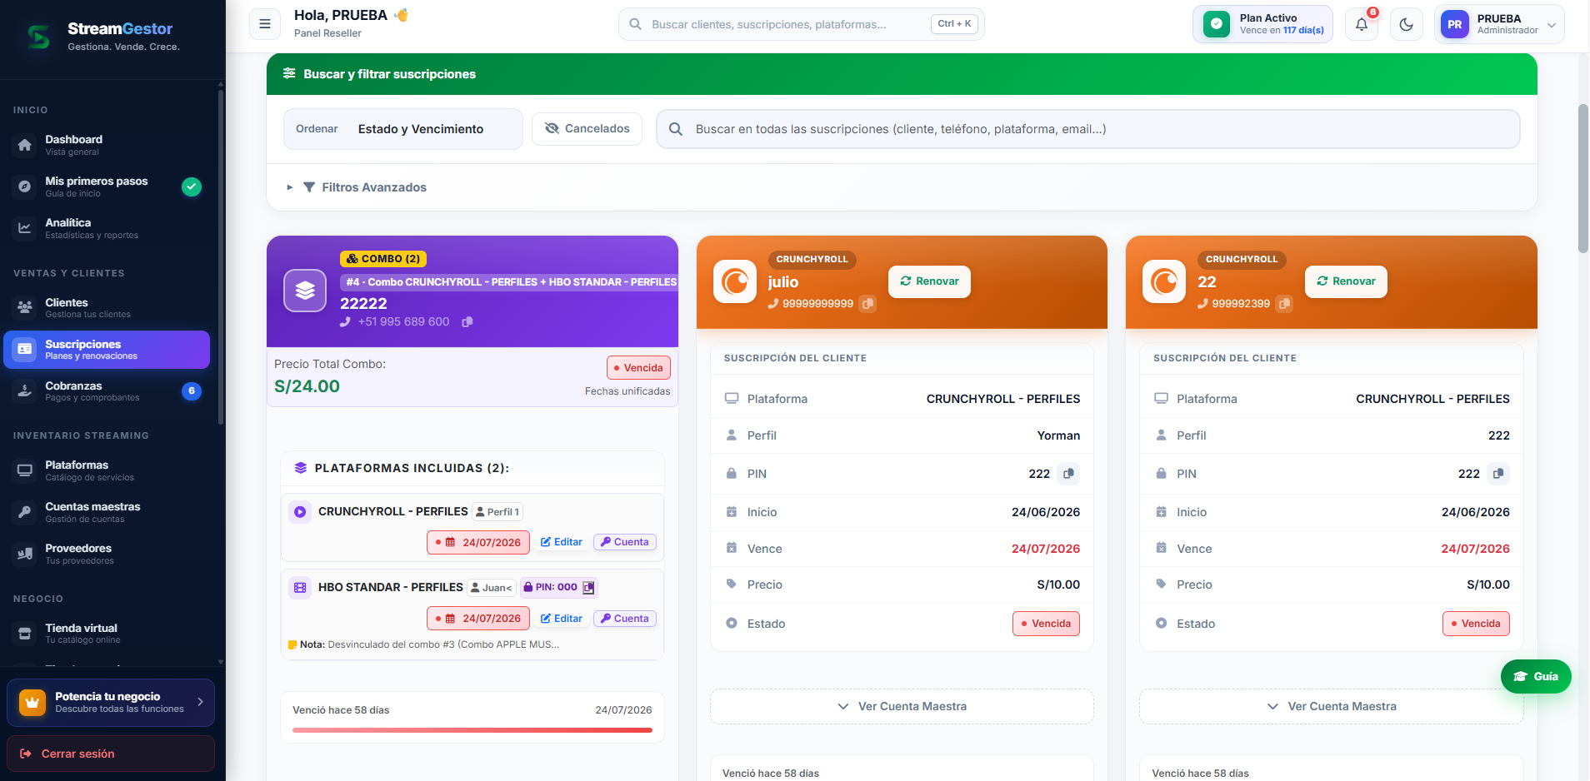Open Cobranzas payments section

[x=107, y=391]
